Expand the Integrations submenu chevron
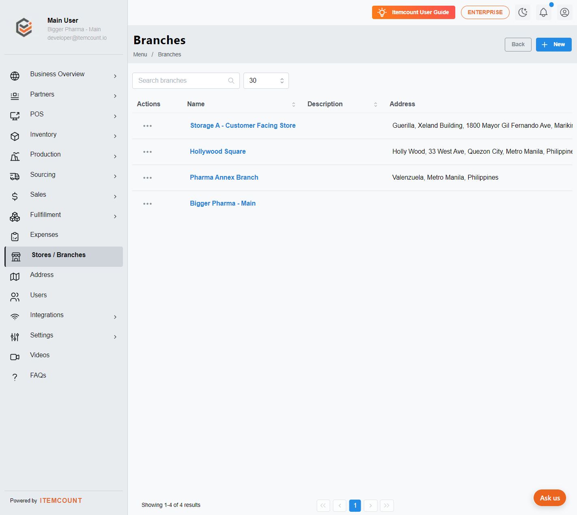The height and width of the screenshot is (515, 577). 115,317
